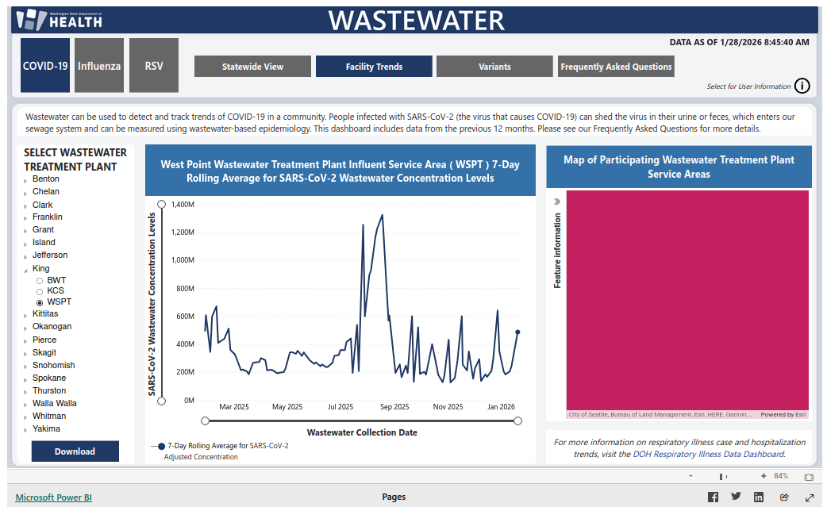The image size is (827, 530).
Task: Select the WSPT radio button
Action: coord(40,302)
